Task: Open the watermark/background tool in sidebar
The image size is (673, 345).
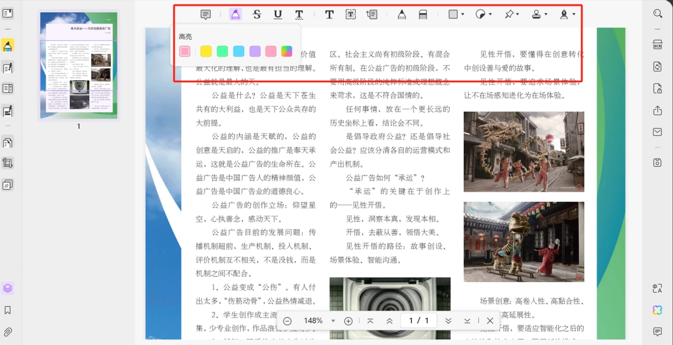Action: 8,185
